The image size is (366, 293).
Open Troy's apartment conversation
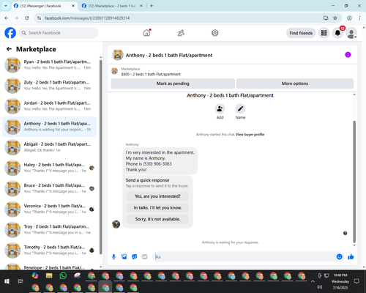click(49, 229)
